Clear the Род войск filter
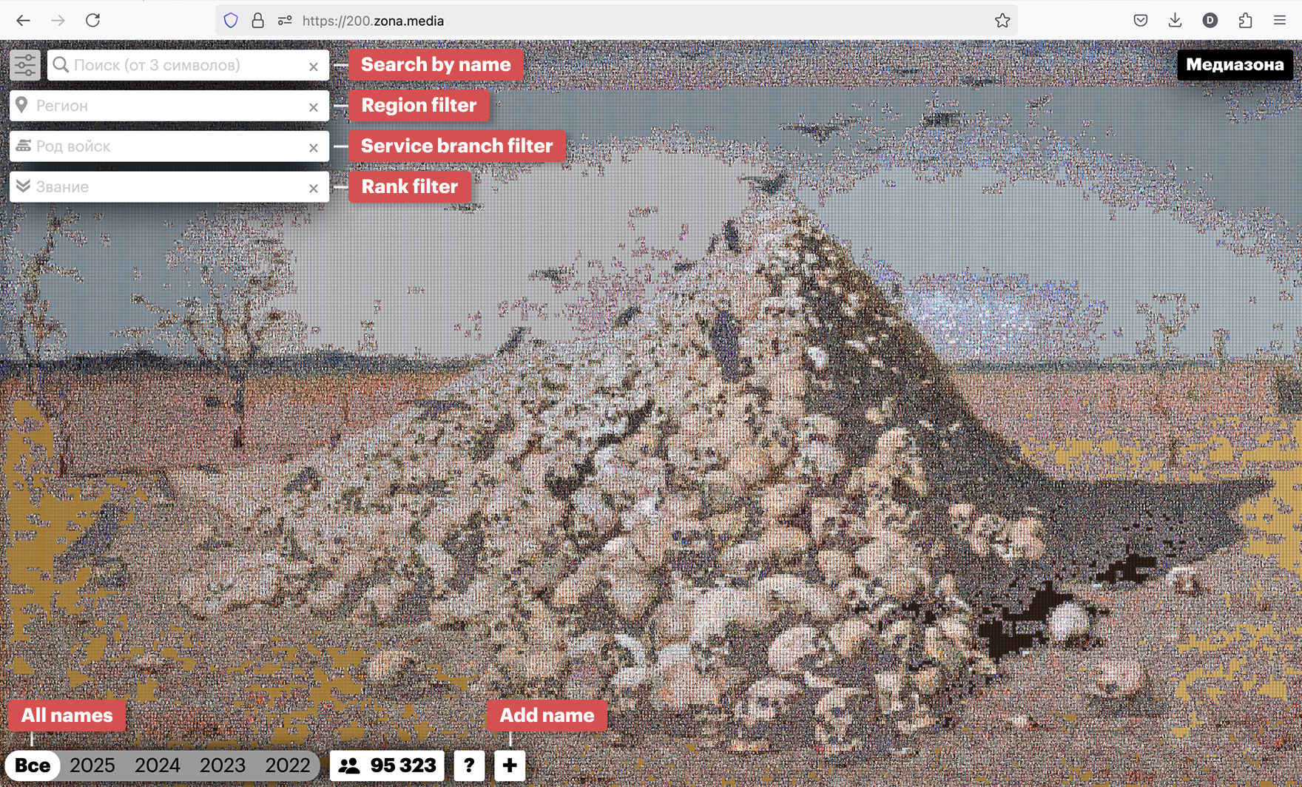 click(x=314, y=148)
